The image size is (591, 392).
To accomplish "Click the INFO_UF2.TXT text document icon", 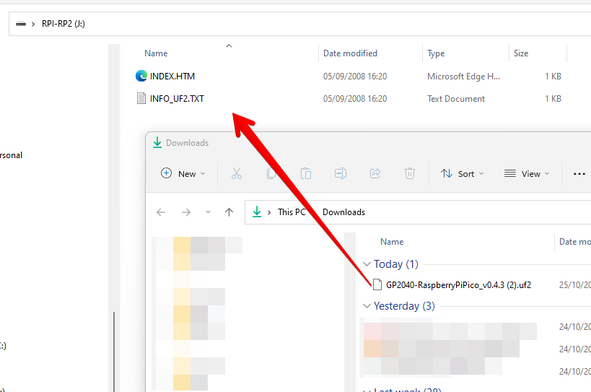I will pyautogui.click(x=141, y=98).
